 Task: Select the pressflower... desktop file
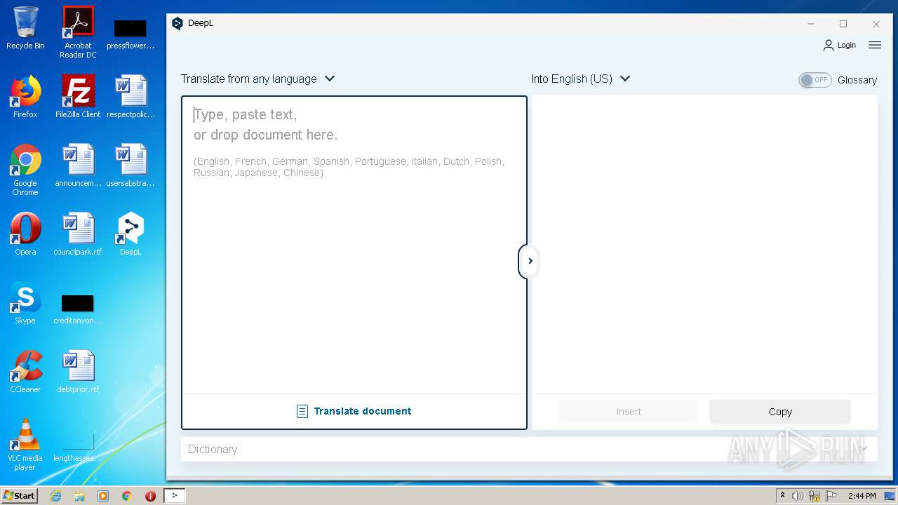pos(130,34)
